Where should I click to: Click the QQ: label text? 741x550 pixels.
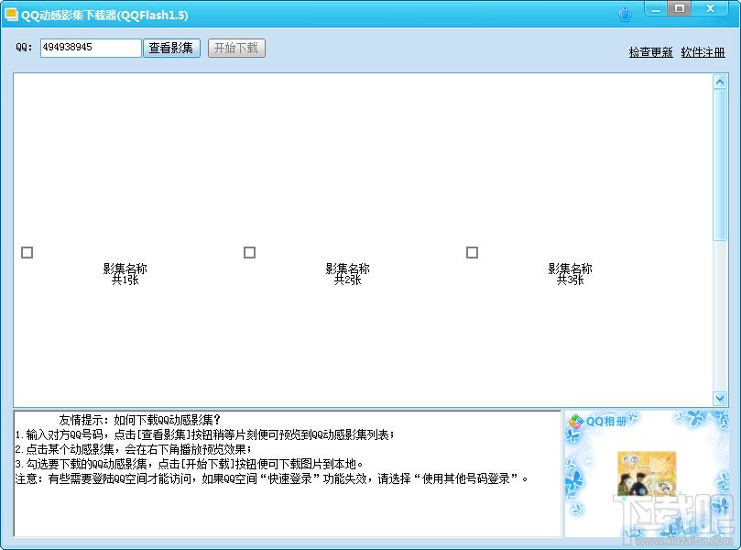[24, 48]
